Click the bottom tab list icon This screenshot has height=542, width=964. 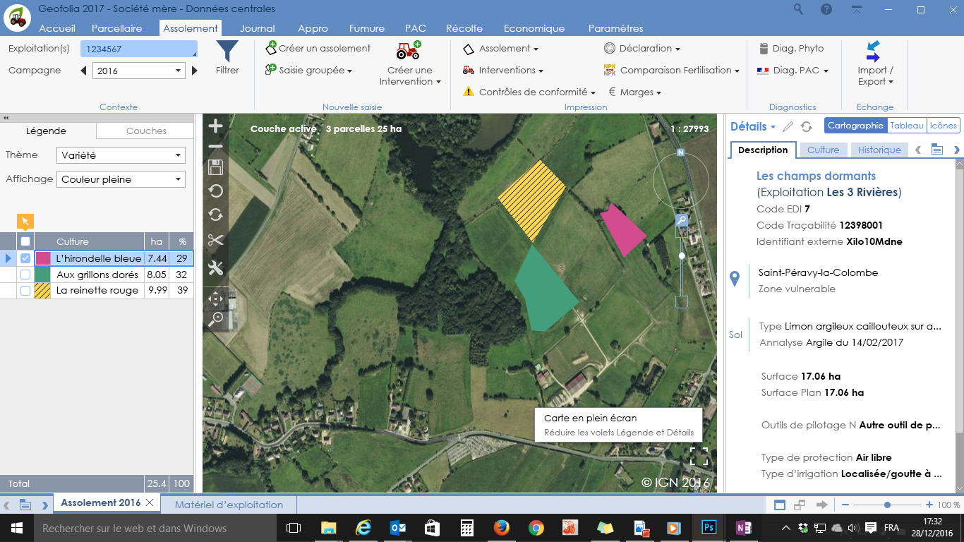[x=25, y=505]
